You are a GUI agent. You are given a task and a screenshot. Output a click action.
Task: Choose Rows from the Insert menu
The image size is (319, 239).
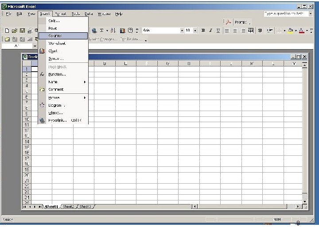[63, 28]
